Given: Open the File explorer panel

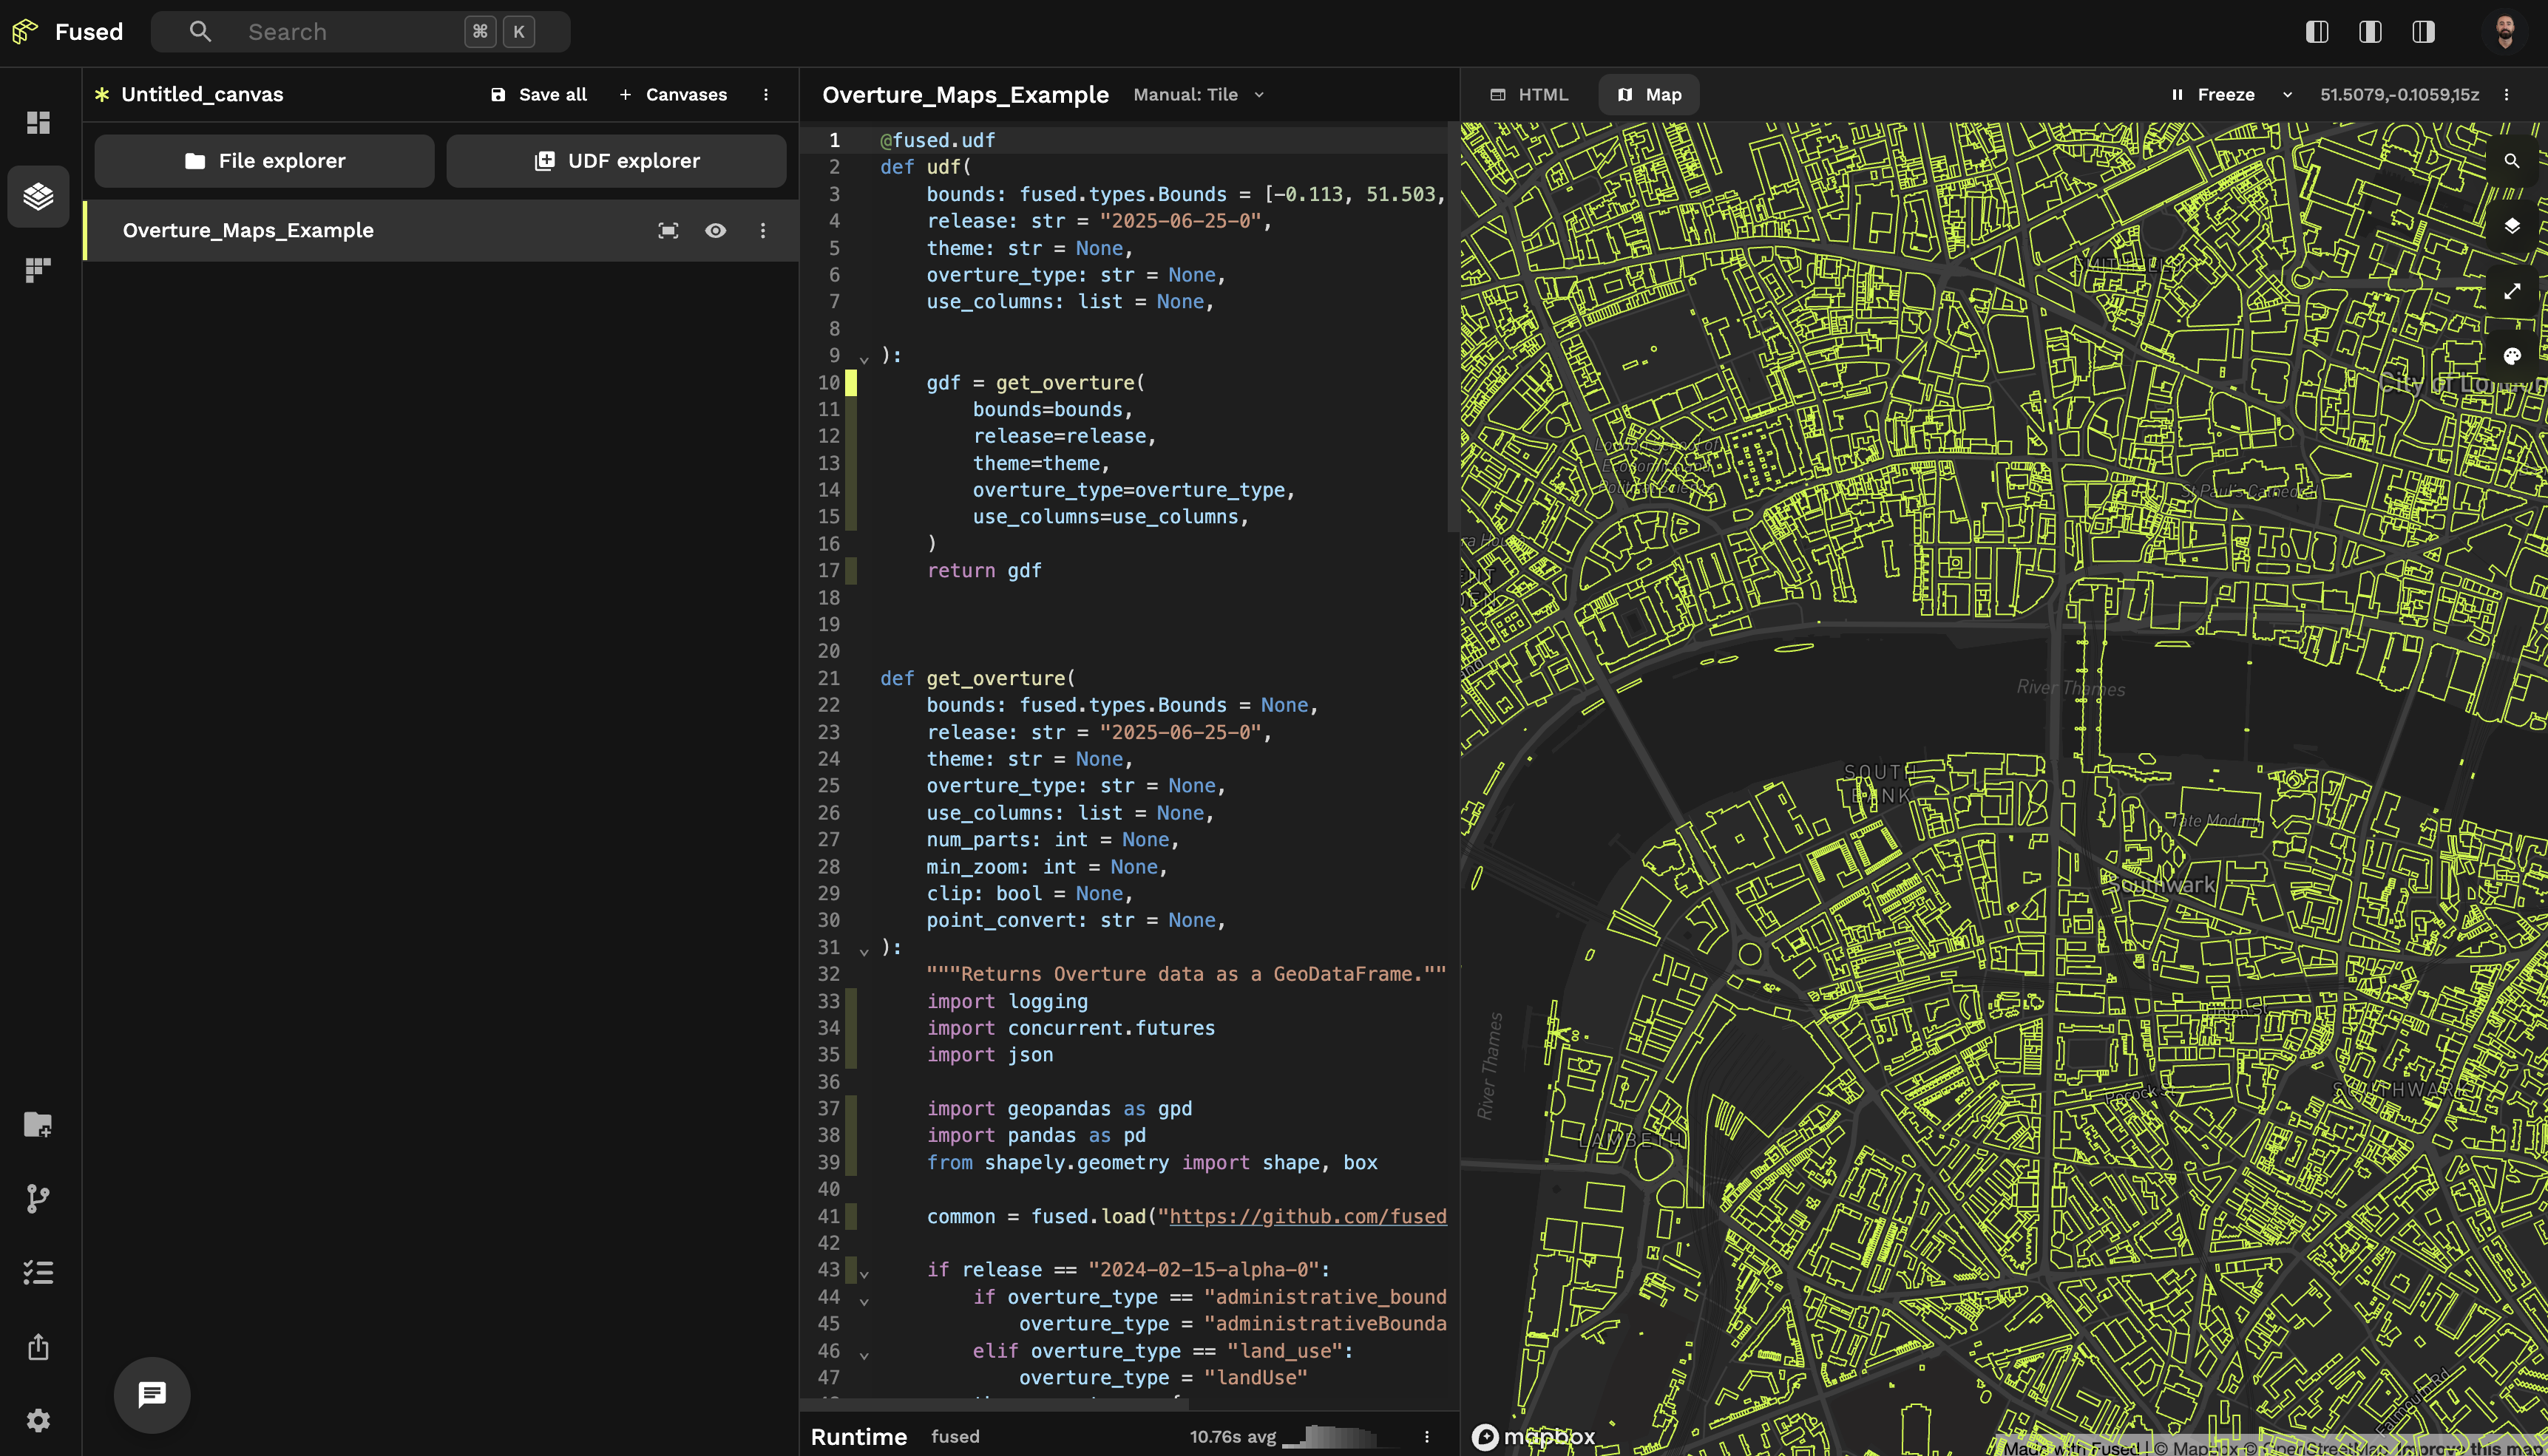Looking at the screenshot, I should (263, 160).
